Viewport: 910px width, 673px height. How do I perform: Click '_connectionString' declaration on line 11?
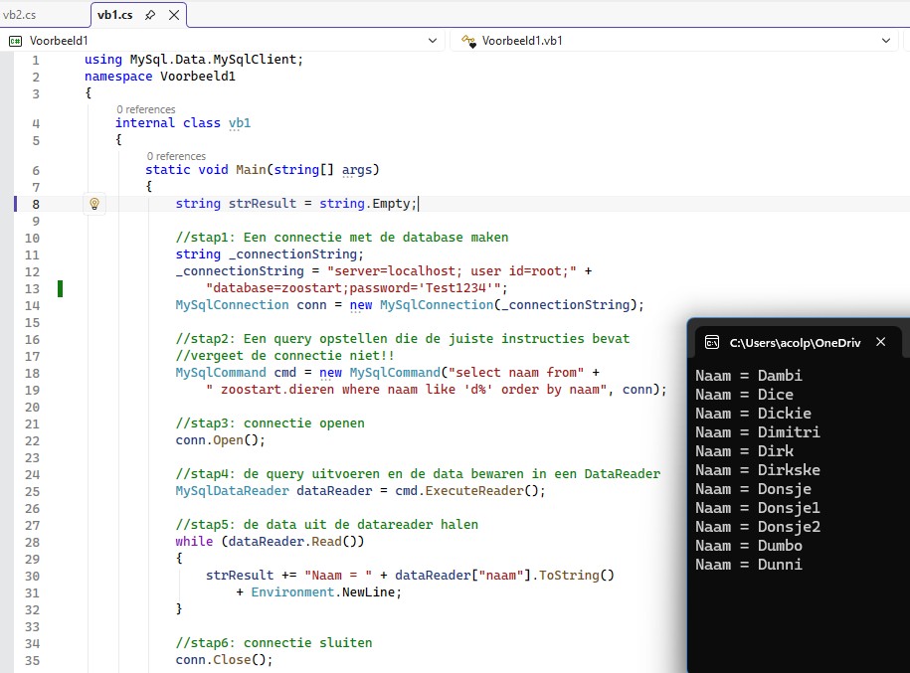292,254
